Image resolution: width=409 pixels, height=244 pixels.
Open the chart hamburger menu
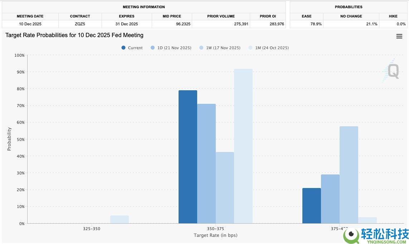coord(399,36)
